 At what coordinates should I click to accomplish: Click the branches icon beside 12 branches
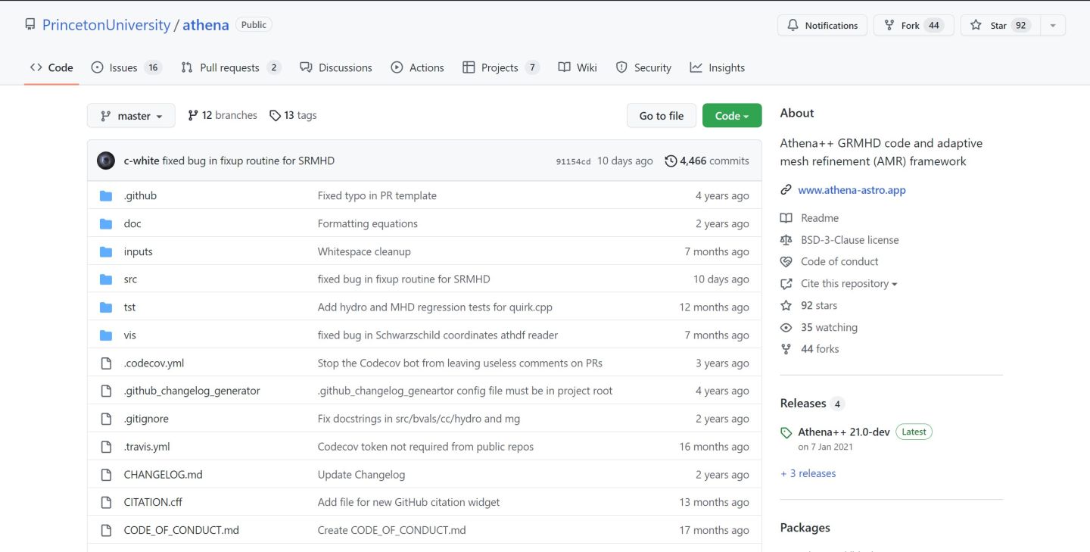coord(193,116)
